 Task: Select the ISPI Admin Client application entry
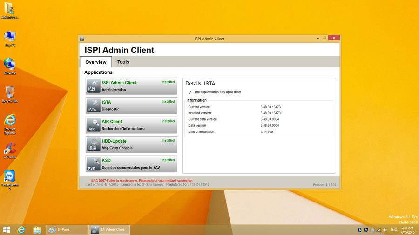(131, 86)
